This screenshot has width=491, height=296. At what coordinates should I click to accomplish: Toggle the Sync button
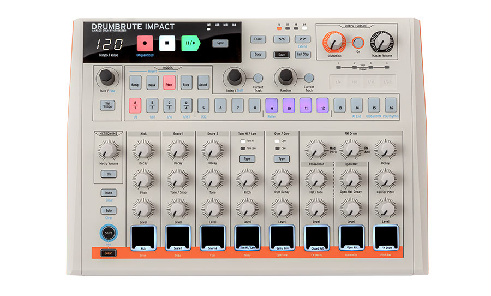(220, 43)
